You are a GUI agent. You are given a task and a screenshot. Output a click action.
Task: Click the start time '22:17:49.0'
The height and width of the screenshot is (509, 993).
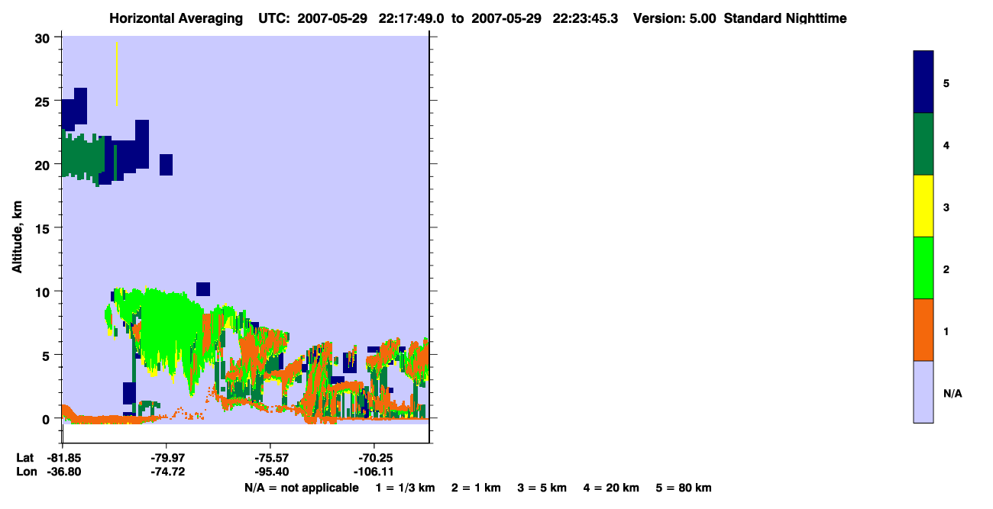tap(412, 18)
